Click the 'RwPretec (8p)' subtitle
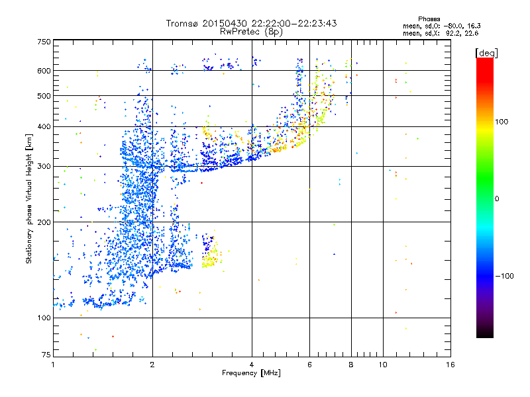This screenshot has height=397, width=530. (251, 32)
